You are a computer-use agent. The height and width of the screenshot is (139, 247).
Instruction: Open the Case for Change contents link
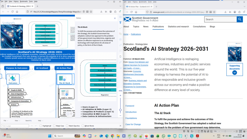click(133, 124)
